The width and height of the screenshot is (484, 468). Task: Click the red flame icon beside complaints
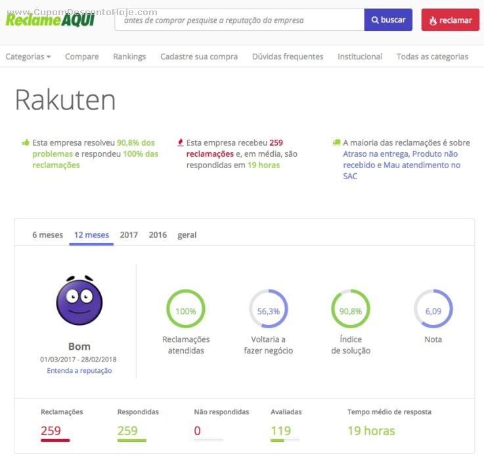[x=181, y=142]
